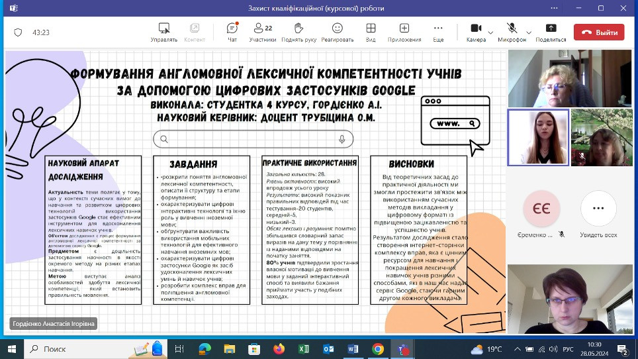Open Microsoft Edge from taskbar
This screenshot has height=359, width=638.
click(x=205, y=349)
